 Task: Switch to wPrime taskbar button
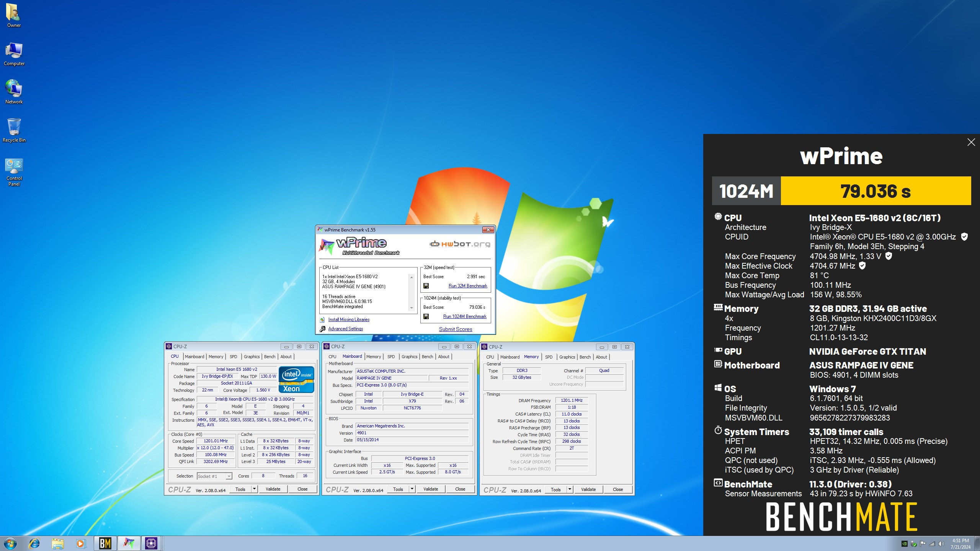tap(129, 543)
